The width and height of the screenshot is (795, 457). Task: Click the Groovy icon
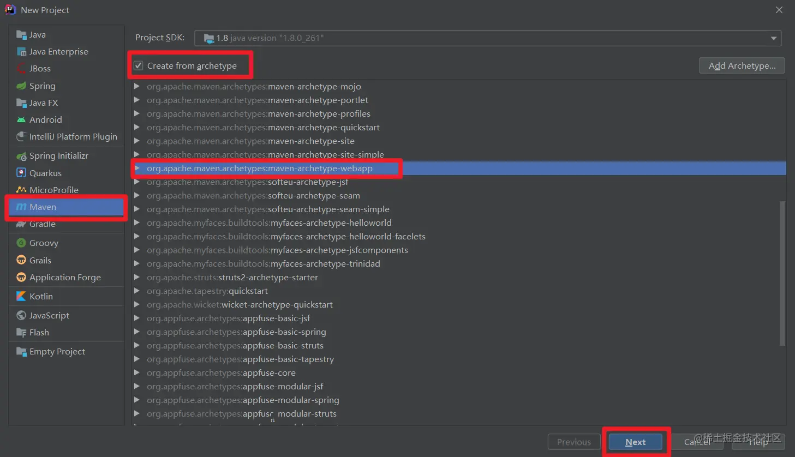(x=21, y=243)
